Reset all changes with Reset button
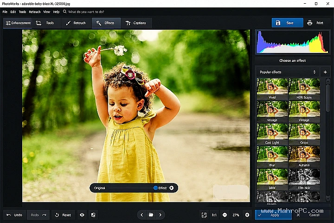334x223 pixels. pyautogui.click(x=63, y=215)
